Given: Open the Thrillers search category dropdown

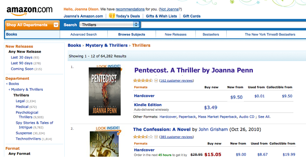Looking at the screenshot, I should pyautogui.click(x=109, y=24).
